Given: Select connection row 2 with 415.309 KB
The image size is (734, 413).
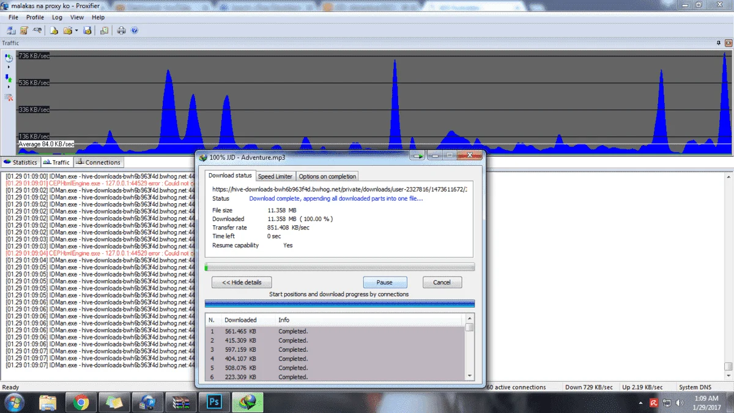Looking at the screenshot, I should point(335,340).
